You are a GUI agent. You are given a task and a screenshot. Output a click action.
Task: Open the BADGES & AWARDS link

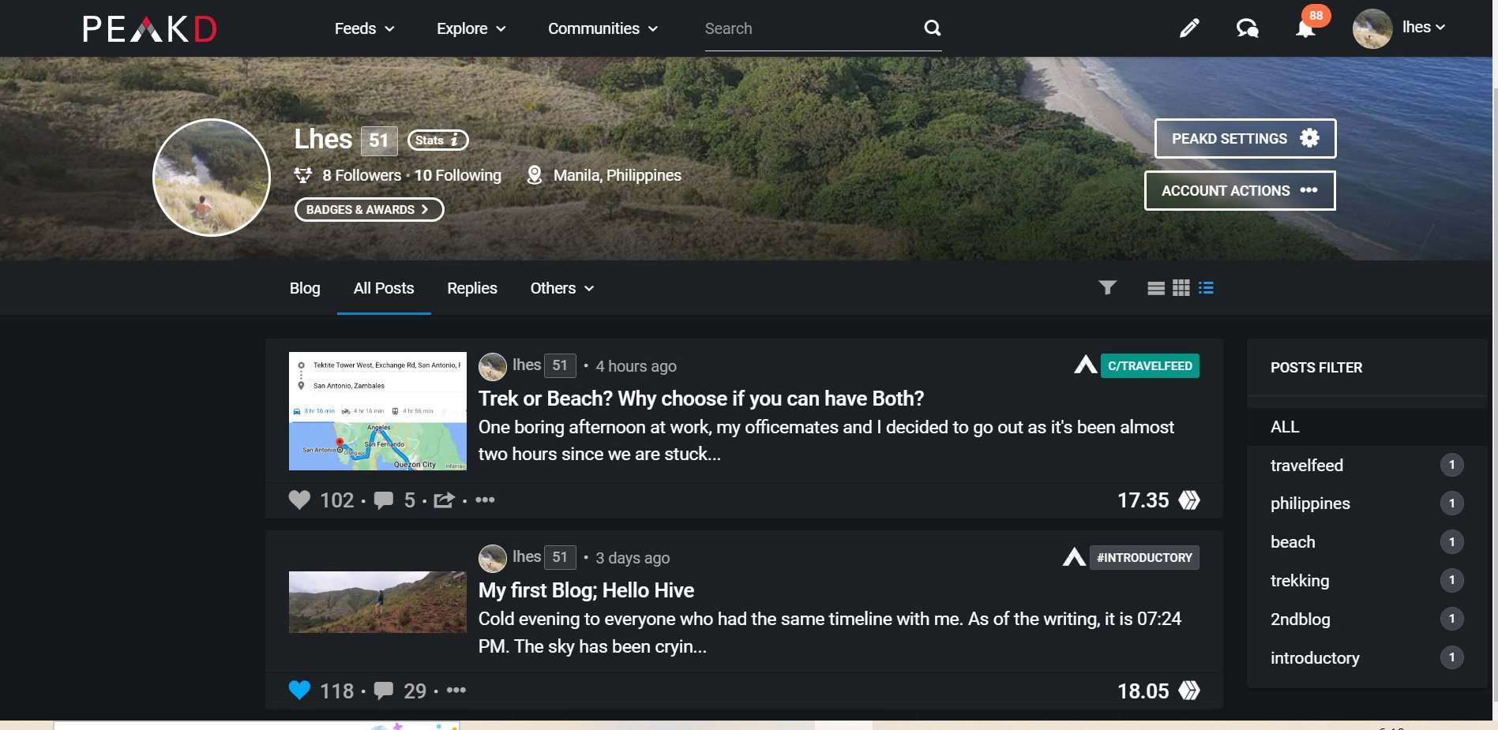click(x=369, y=210)
